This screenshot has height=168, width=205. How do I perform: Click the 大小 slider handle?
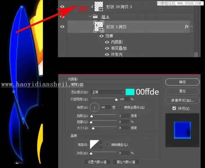click(93, 128)
